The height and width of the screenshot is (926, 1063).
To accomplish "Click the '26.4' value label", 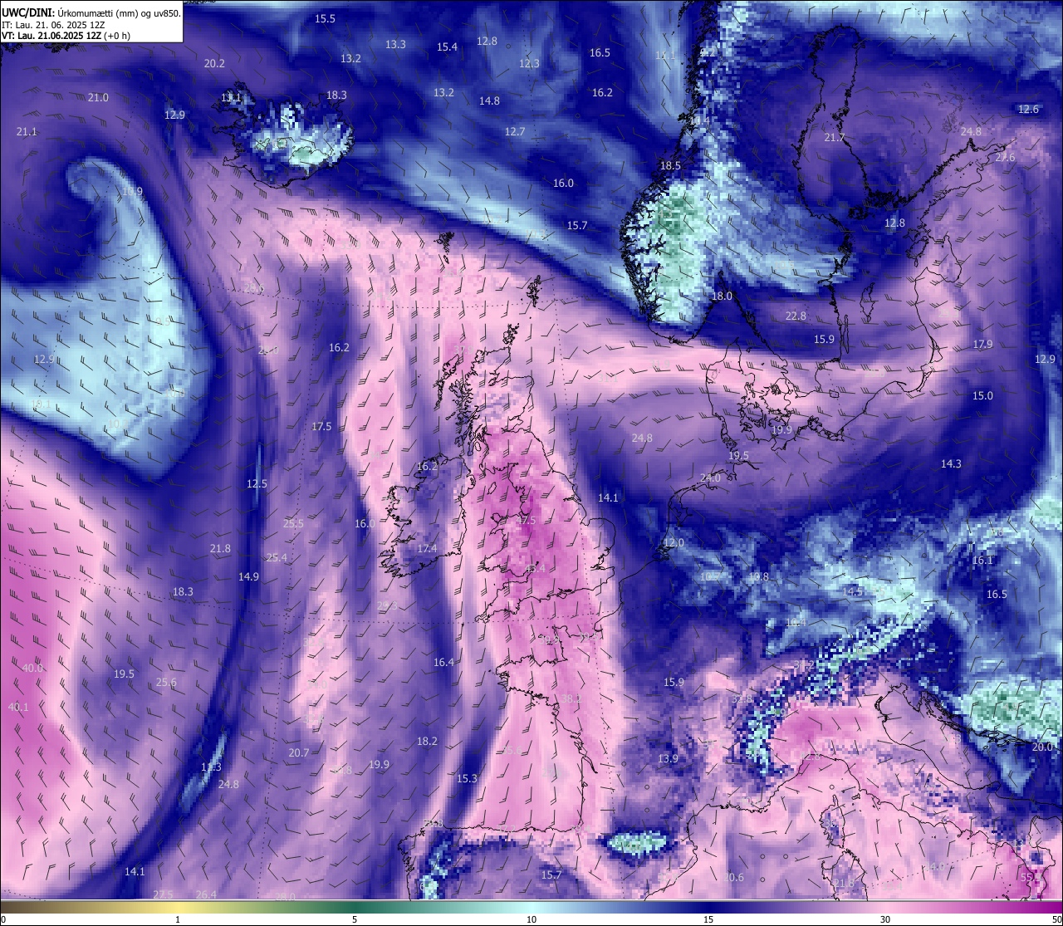I will coord(206,894).
